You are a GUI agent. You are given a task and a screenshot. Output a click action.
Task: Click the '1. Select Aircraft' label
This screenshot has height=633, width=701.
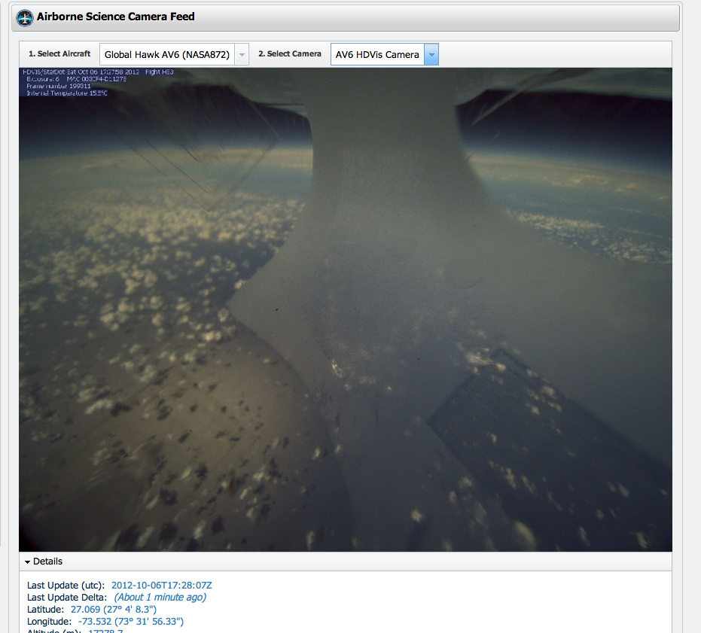click(x=59, y=54)
